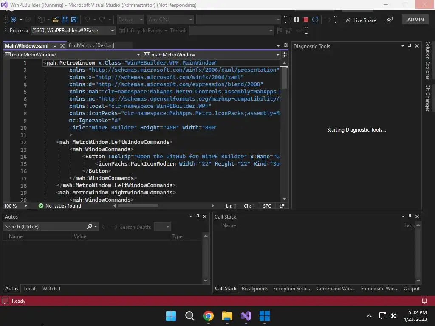Click the Autos Search (Ctrl+E) field

point(44,227)
